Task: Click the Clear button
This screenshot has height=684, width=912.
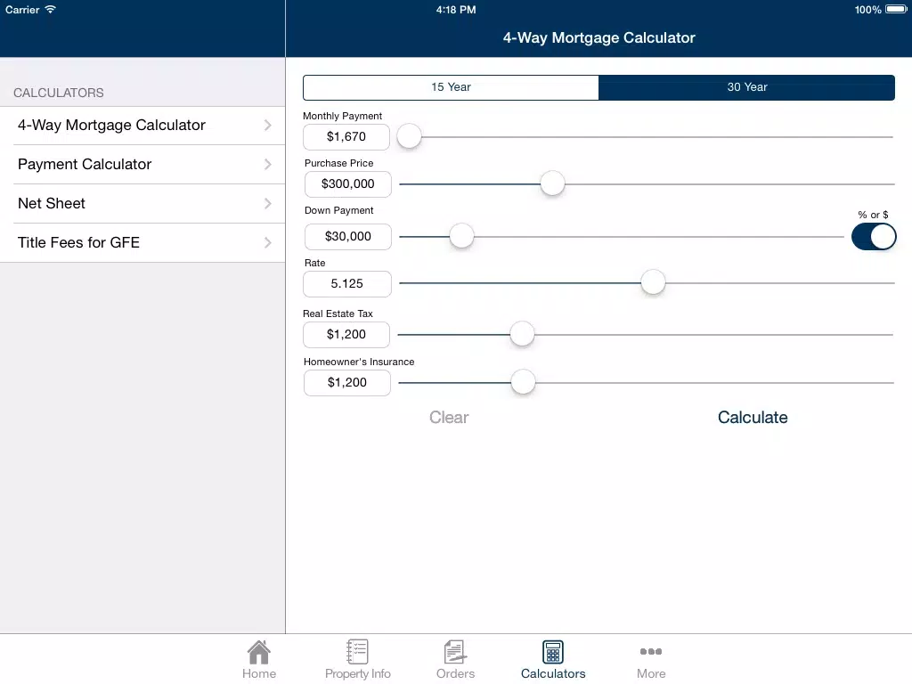Action: pyautogui.click(x=449, y=418)
